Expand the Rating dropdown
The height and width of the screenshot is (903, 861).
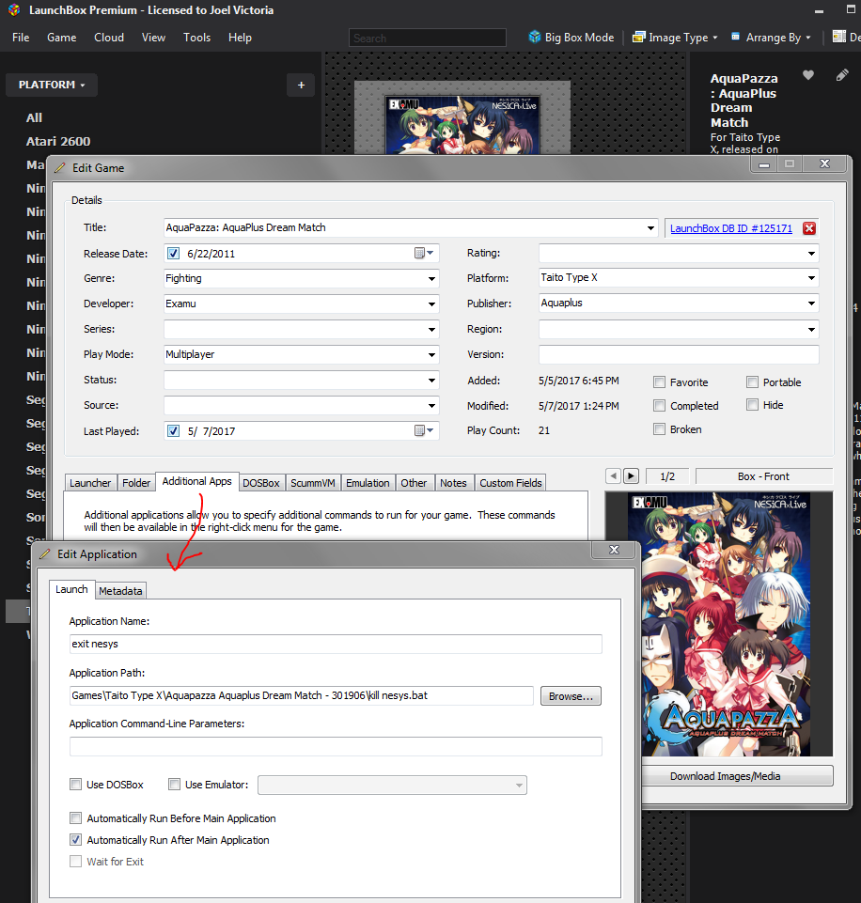[x=811, y=254]
